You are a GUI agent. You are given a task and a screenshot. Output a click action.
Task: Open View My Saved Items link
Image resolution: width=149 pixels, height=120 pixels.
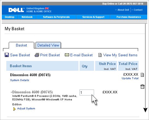[120, 55]
